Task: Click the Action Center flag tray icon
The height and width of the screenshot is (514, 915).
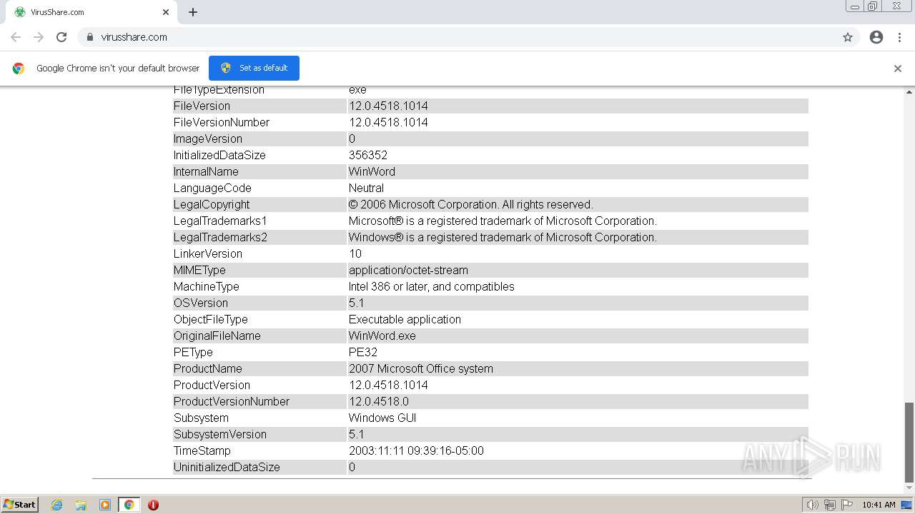Action: click(x=847, y=505)
